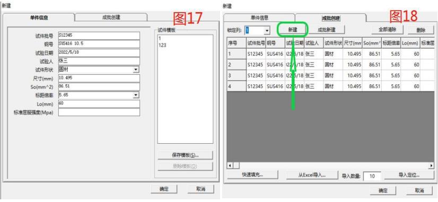Viewport: 438px width, 202px height.
Task: Click the 标距倍率 column header
Action: coord(391,43)
